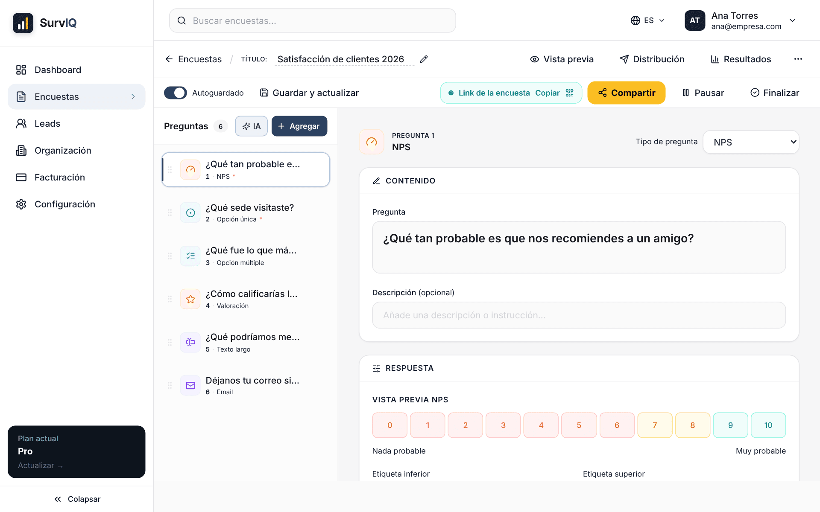Click the search magnifier icon
This screenshot has width=820, height=512.
pos(182,20)
